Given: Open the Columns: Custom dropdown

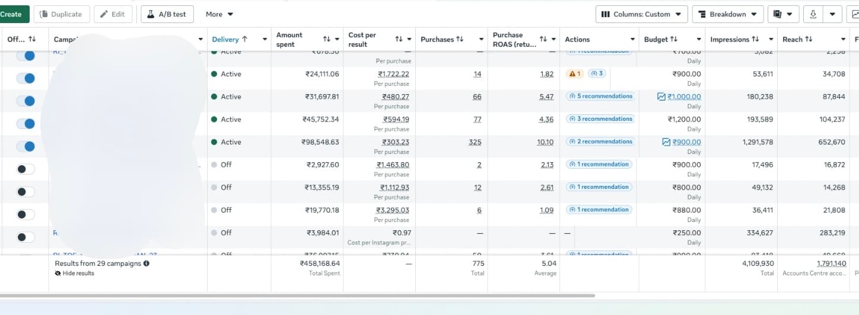Looking at the screenshot, I should pos(642,14).
